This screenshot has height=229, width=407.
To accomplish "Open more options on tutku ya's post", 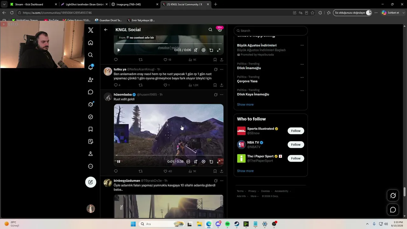I will point(221,69).
